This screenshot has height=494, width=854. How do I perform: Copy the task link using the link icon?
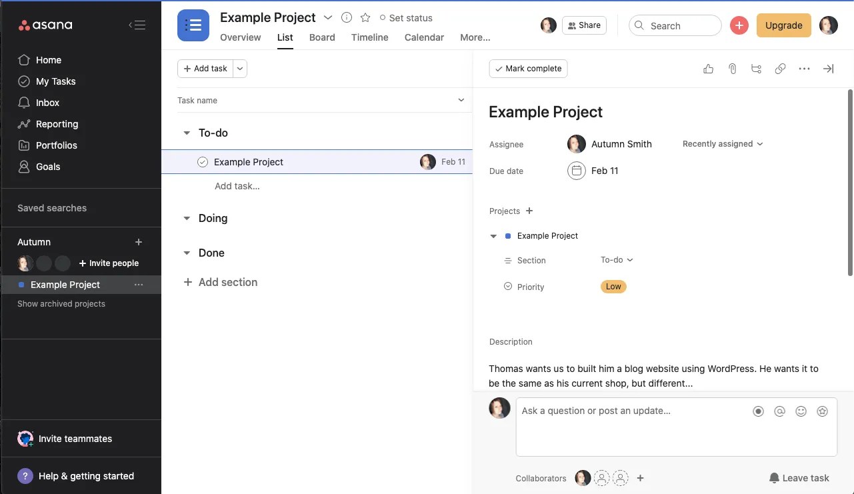click(x=780, y=68)
